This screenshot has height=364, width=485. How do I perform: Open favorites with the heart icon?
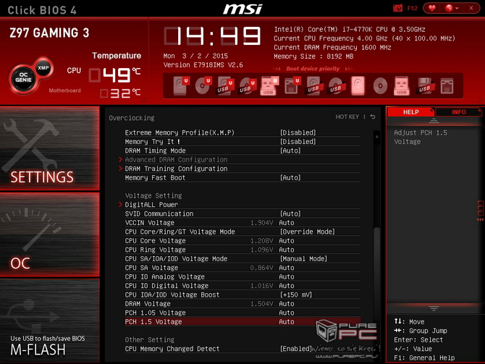[x=432, y=8]
